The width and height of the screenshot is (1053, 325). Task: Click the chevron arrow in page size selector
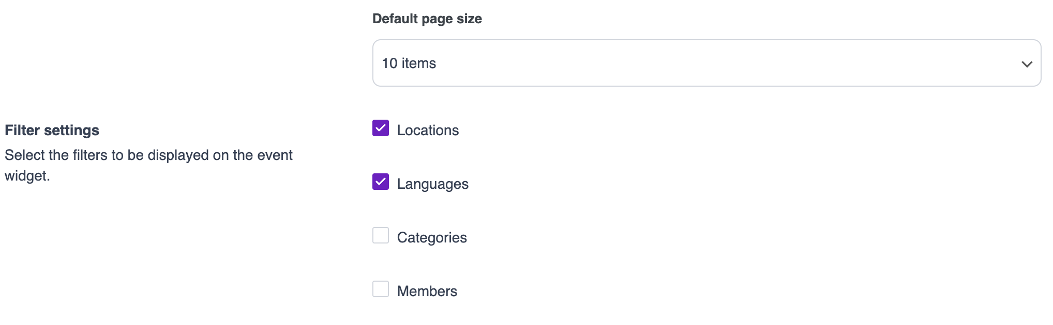point(1027,64)
